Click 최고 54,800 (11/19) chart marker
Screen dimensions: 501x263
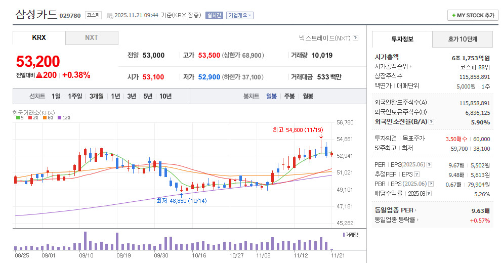click(x=298, y=130)
